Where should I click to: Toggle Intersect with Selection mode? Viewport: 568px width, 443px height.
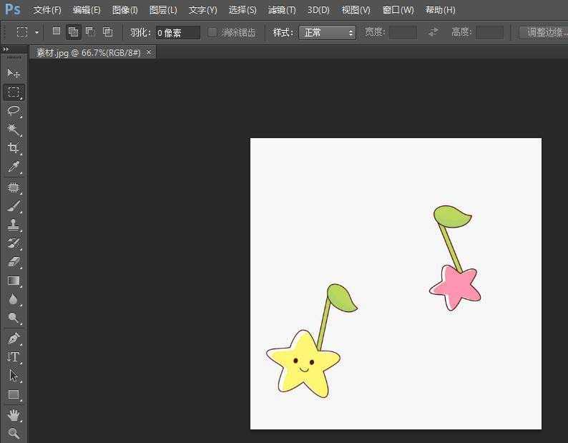click(x=107, y=31)
